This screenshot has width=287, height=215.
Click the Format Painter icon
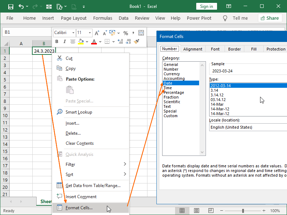(137, 42)
